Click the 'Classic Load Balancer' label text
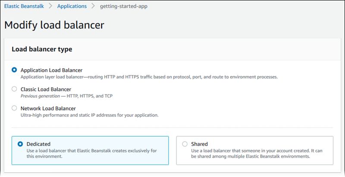Screen dimensions: 345x177 [46, 89]
